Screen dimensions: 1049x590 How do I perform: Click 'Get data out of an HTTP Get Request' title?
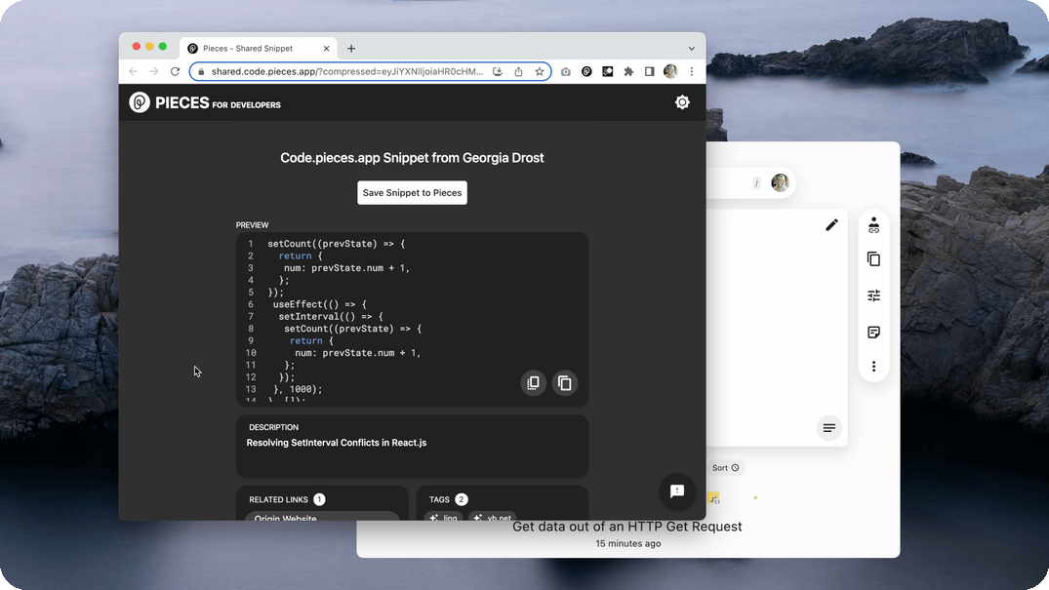point(627,527)
